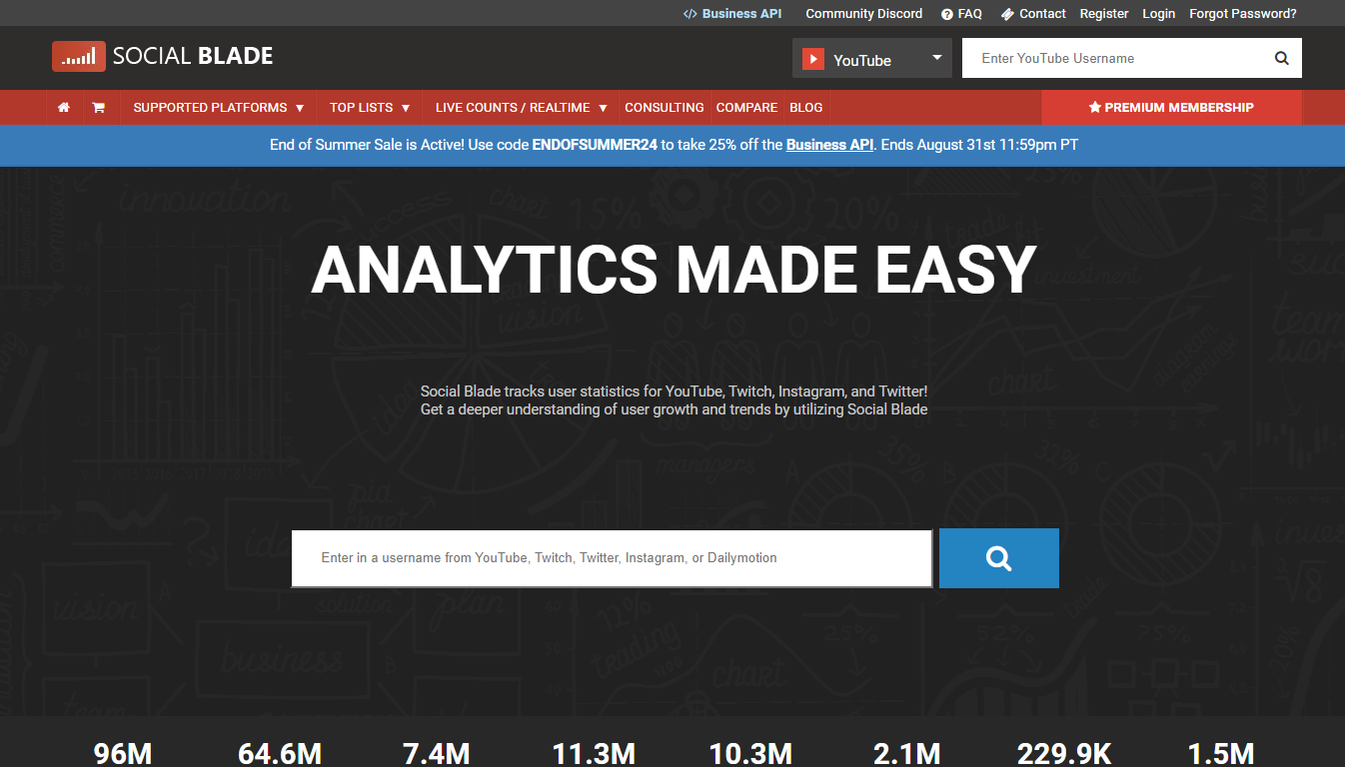Click the main username search field
This screenshot has width=1345, height=767.
[612, 558]
